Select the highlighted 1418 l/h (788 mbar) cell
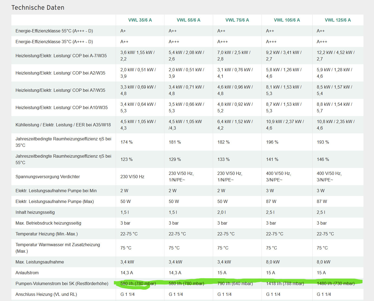 click(x=285, y=283)
